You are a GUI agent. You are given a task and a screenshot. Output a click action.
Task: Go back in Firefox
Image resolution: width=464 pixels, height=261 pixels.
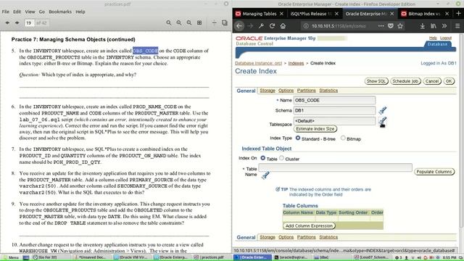point(239,26)
